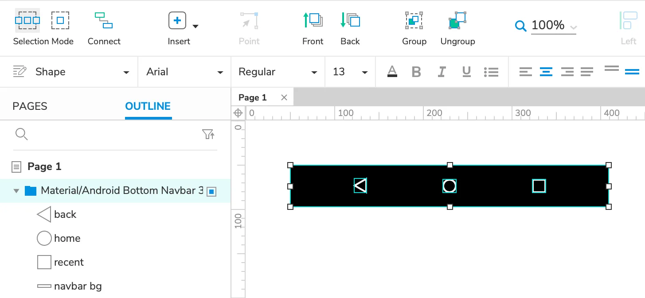Toggle italic text formatting

[442, 72]
